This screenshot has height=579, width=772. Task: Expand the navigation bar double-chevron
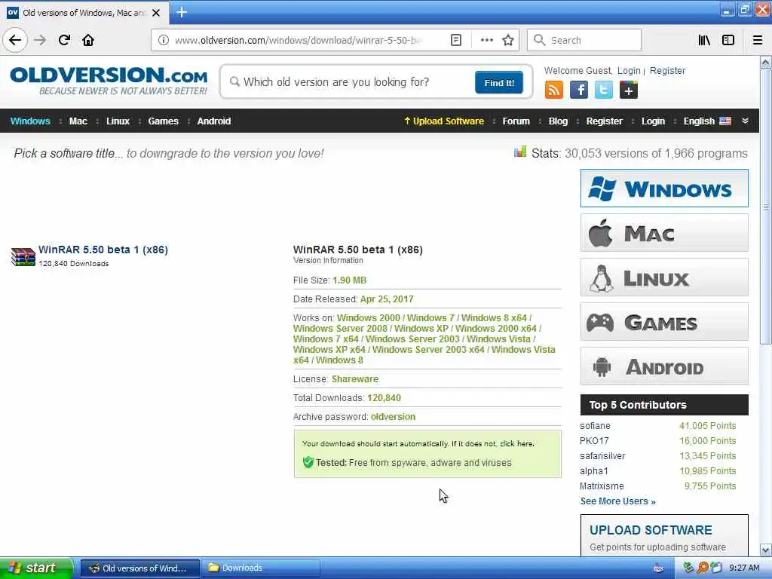(745, 121)
